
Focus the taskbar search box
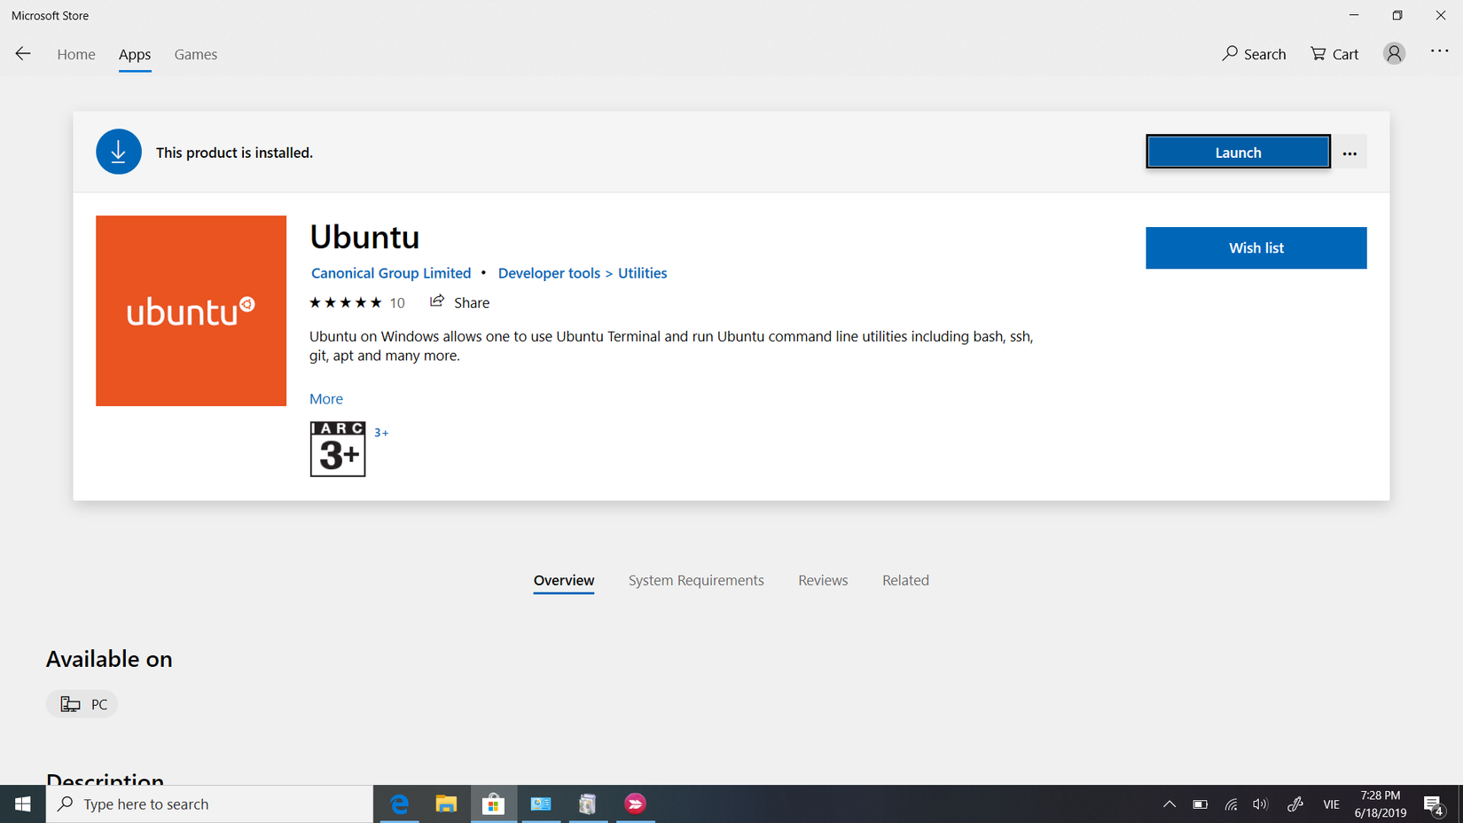(x=209, y=804)
